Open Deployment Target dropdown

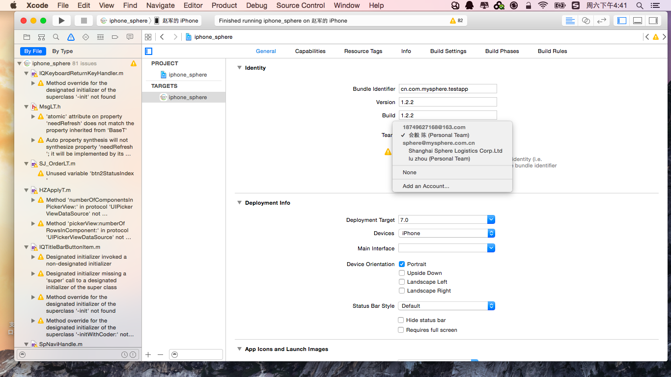tap(491, 220)
